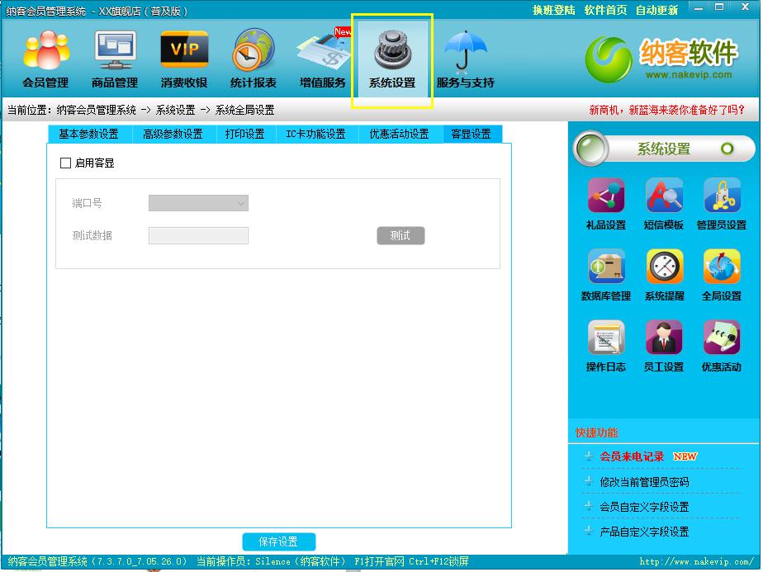Open 礼品设置 gift settings icon
Screen dimensions: 763x572
click(605, 204)
